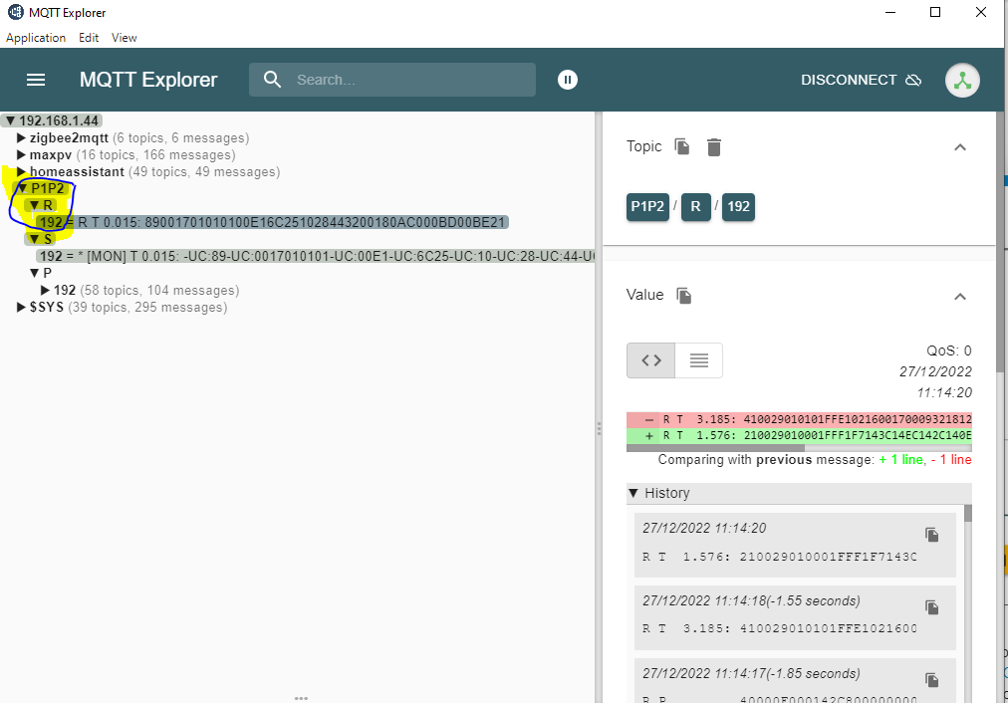The width and height of the screenshot is (1008, 703).
Task: Click the P1P2 topic chip
Action: point(647,206)
